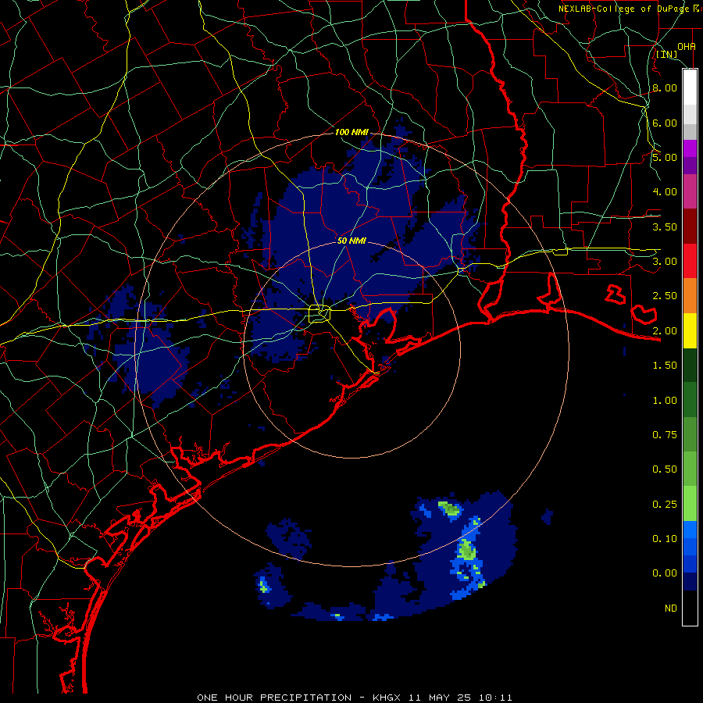The image size is (703, 703).
Task: Click the KHGX station identifier in the caption
Action: [387, 698]
